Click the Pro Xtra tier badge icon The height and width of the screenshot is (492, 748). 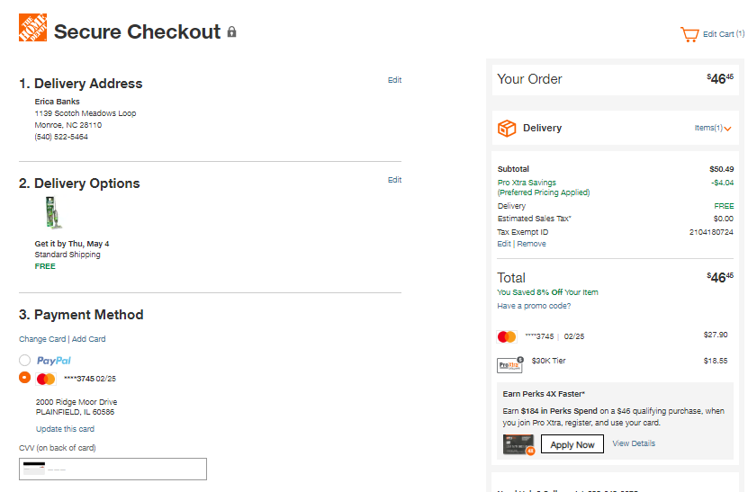click(x=510, y=364)
